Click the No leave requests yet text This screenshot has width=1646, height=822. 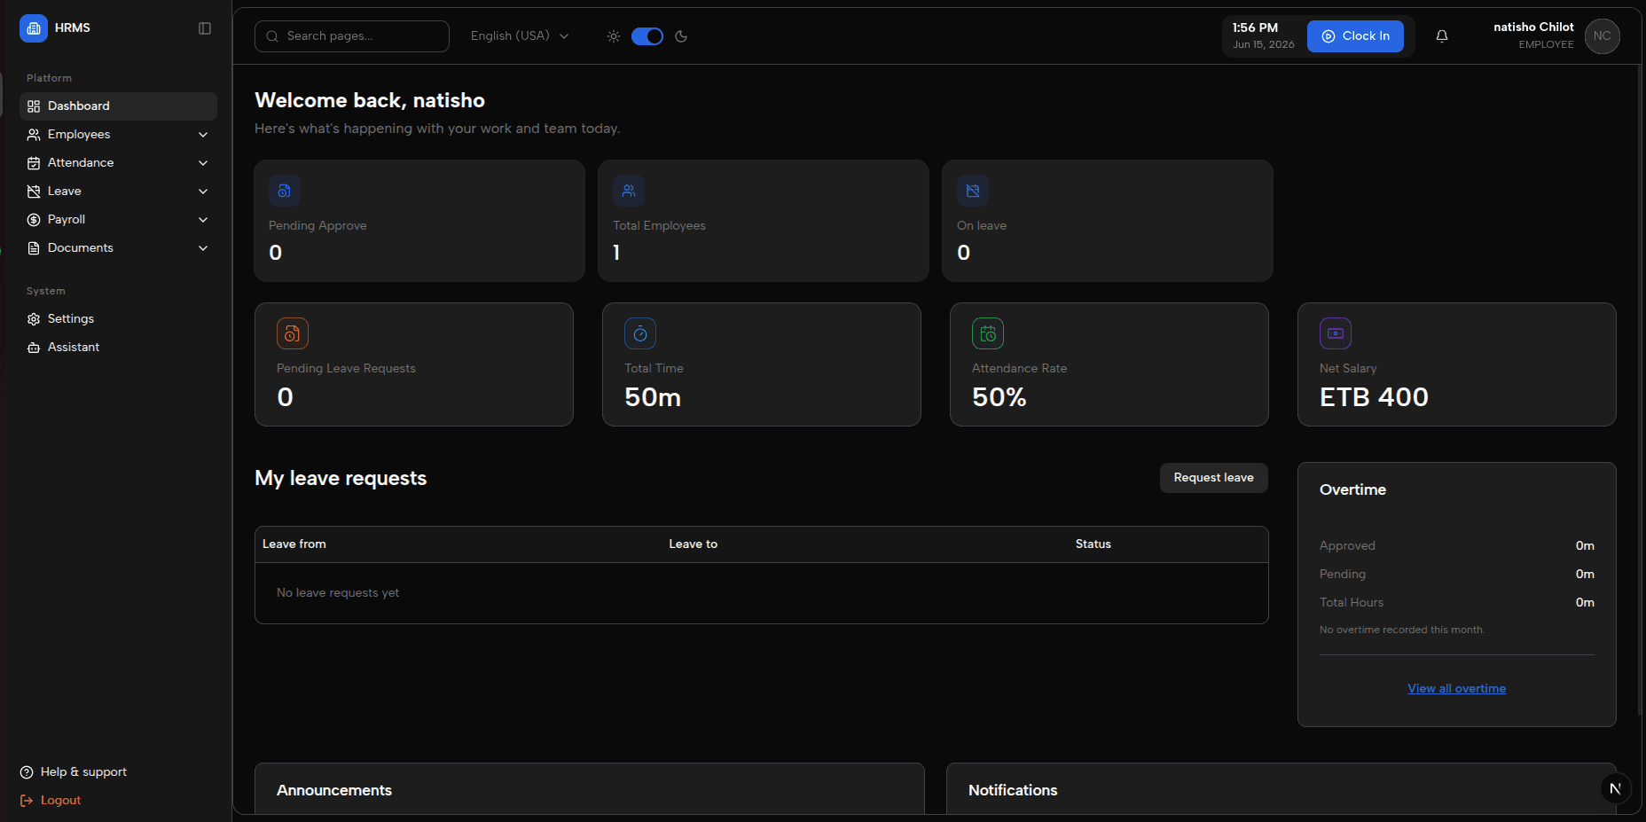(338, 593)
